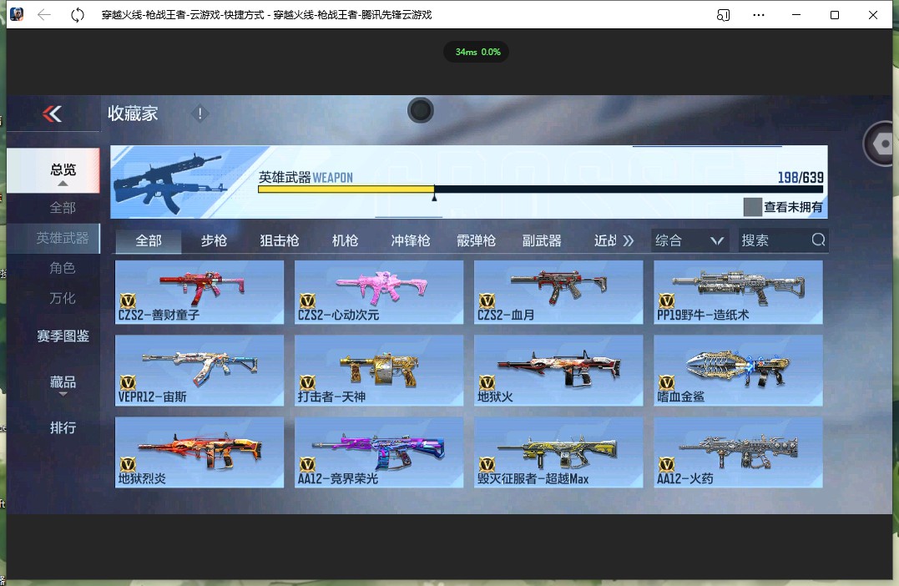Image resolution: width=899 pixels, height=586 pixels.
Task: Collapse the 总览 sidebar section
Action: 53,170
